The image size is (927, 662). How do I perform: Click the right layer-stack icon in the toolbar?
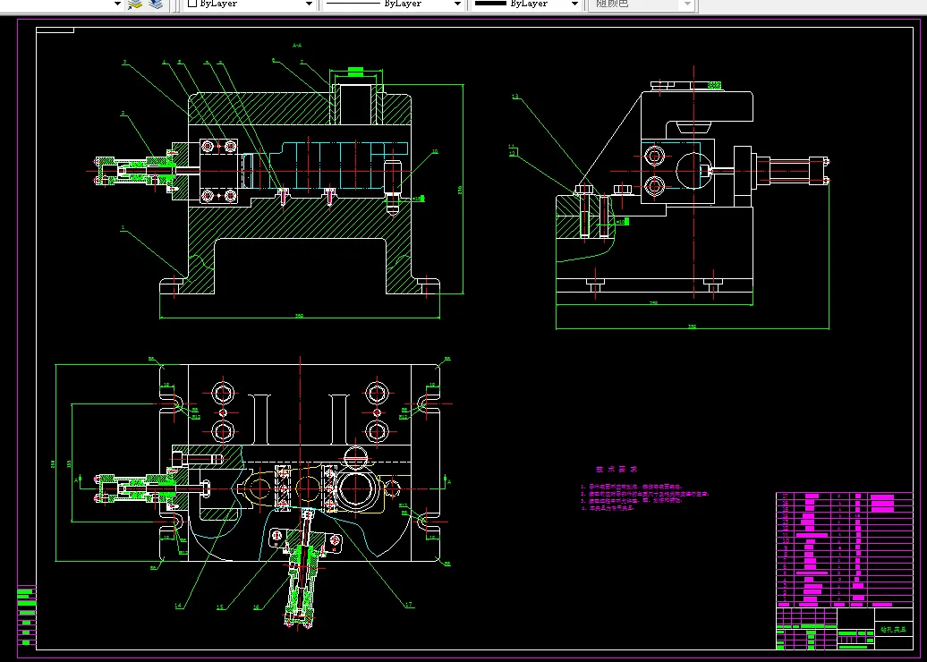tap(156, 4)
